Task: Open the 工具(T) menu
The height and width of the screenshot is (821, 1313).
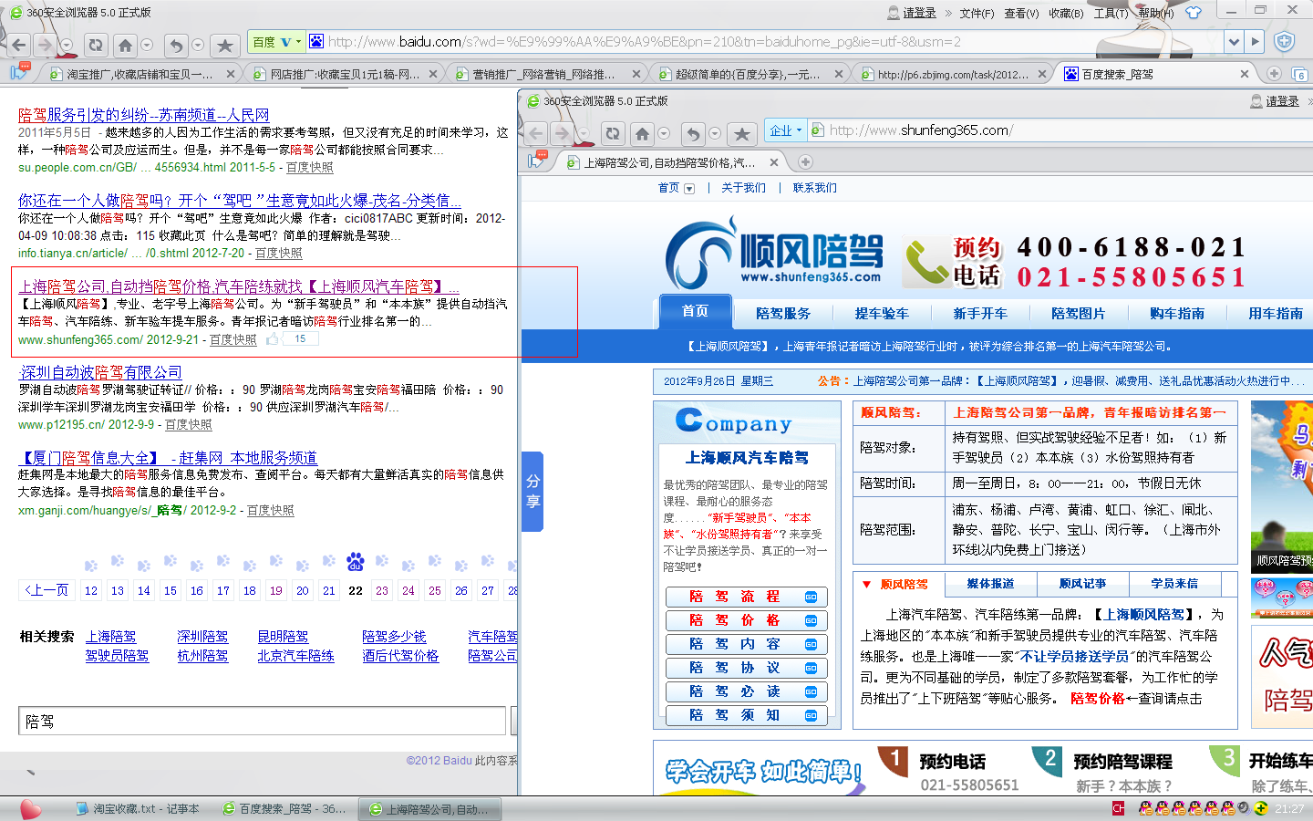Action: click(1111, 13)
